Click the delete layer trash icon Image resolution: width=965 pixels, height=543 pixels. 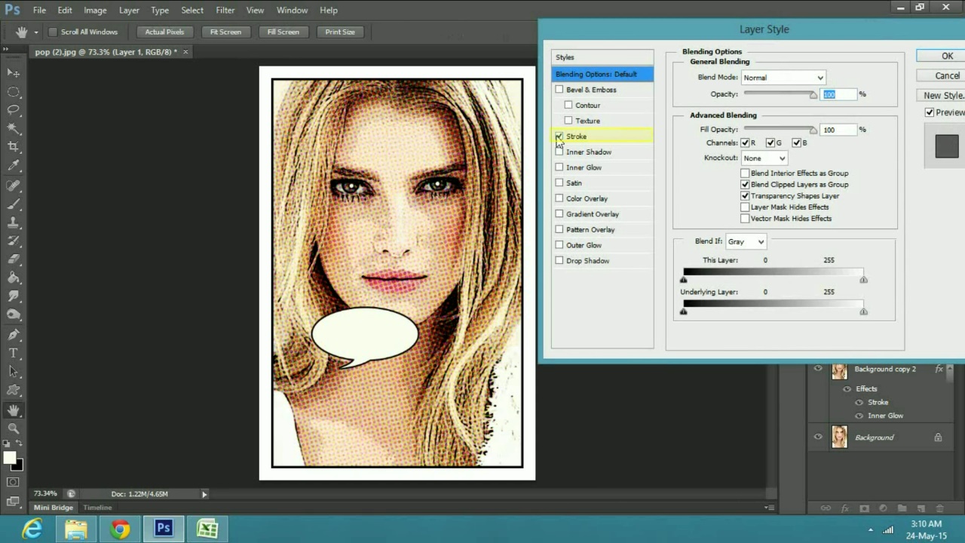pos(939,509)
